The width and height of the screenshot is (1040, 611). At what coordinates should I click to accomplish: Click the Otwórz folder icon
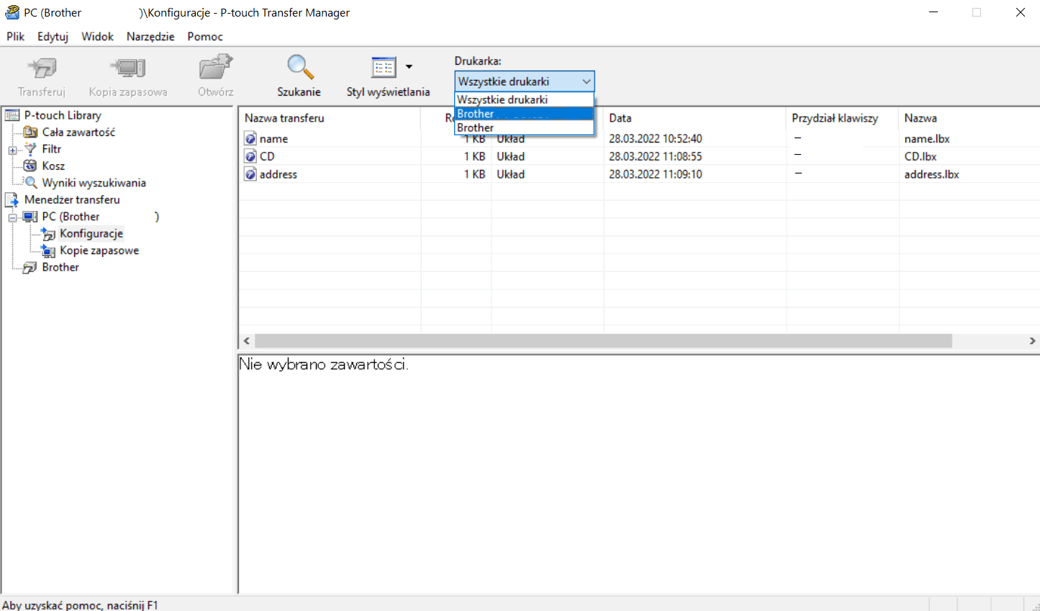tap(216, 68)
